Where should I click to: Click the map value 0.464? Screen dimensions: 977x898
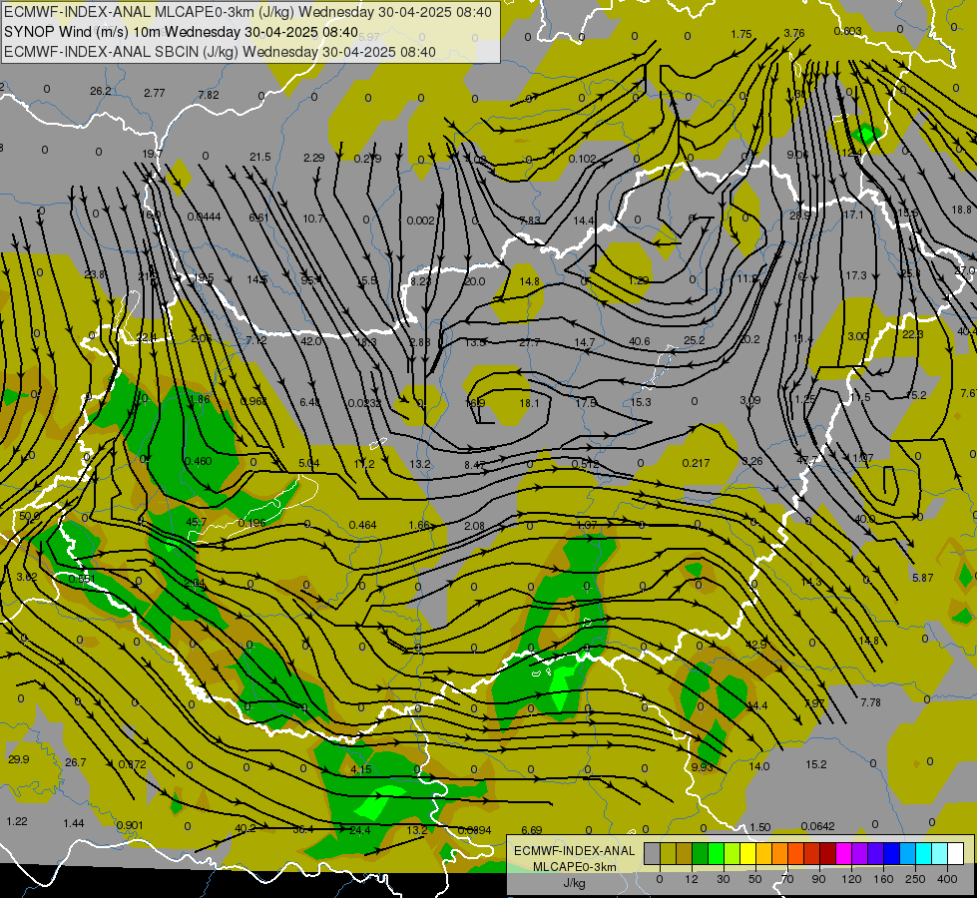click(362, 525)
